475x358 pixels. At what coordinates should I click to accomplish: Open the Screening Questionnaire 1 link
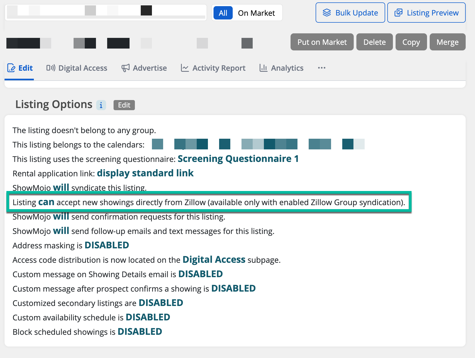click(x=238, y=159)
